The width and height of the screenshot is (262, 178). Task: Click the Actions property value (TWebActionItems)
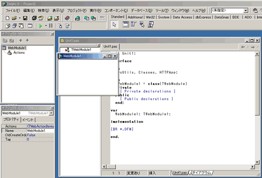pos(41,126)
